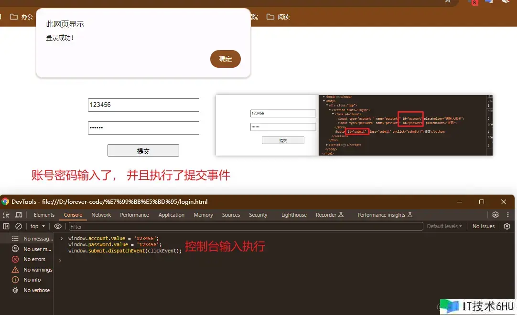This screenshot has width=517, height=315.
Task: Switch to the Elements tab
Action: tap(44, 215)
